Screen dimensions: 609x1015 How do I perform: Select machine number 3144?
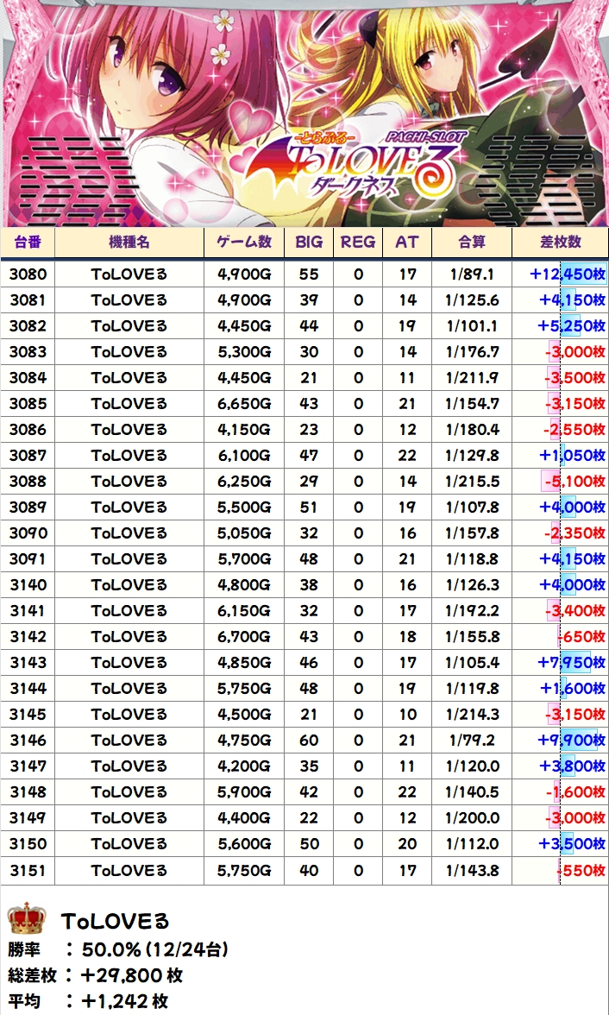click(x=28, y=689)
